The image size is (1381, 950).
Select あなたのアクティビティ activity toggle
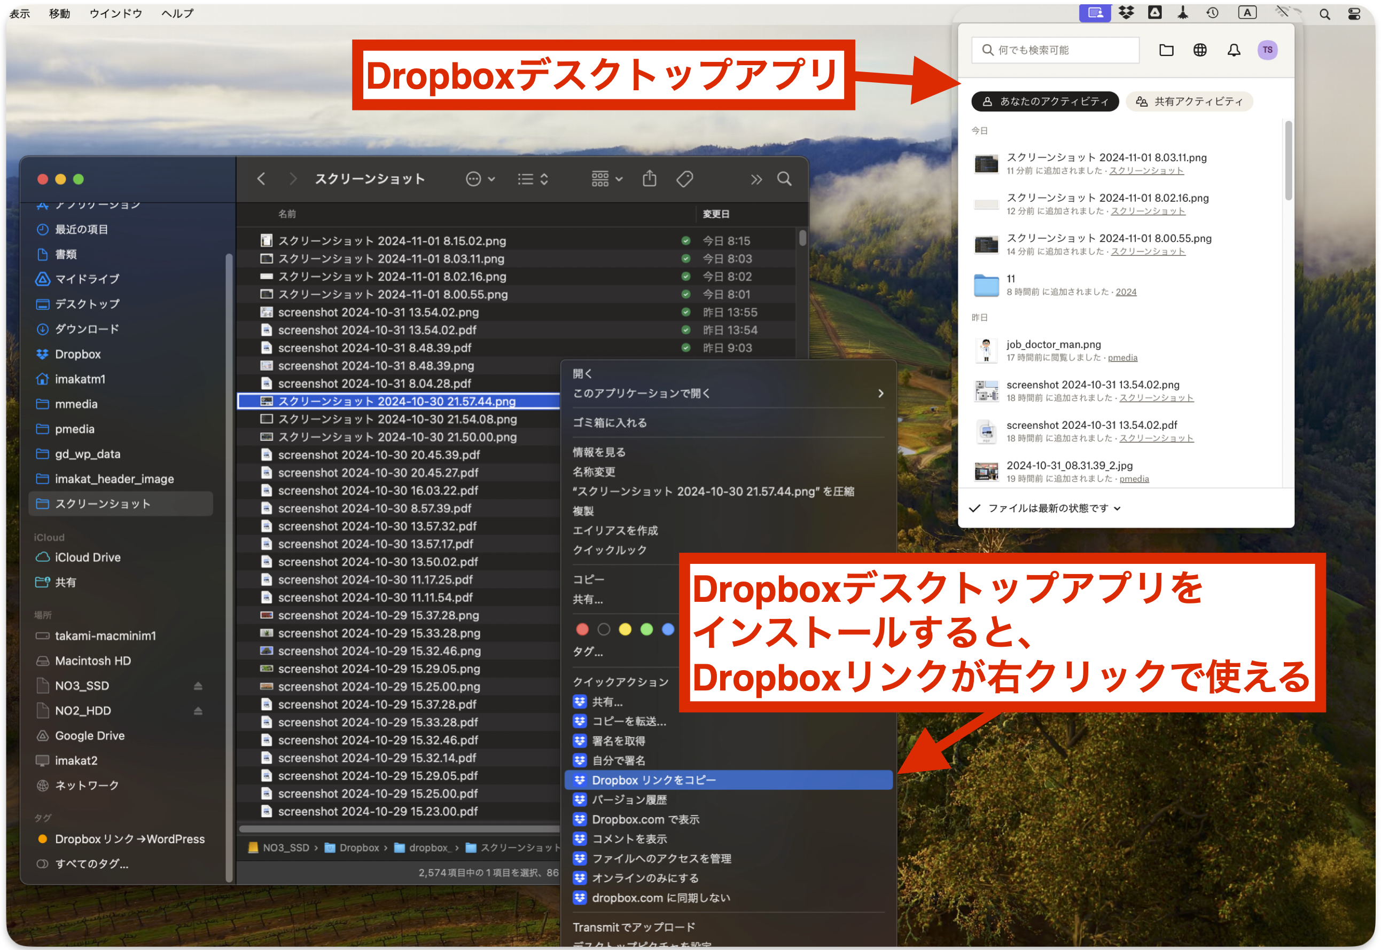(x=1044, y=101)
